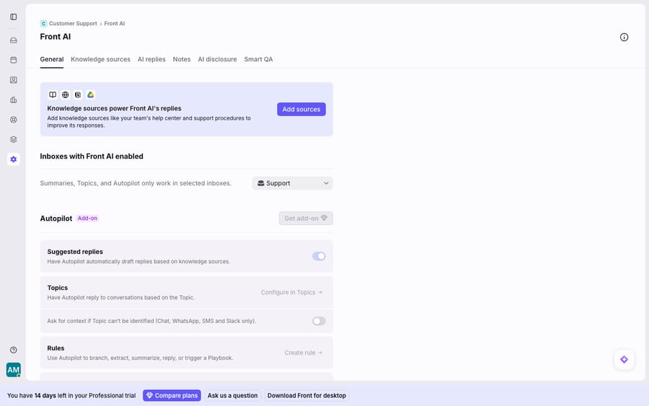Open the stacked layers sidebar icon
The height and width of the screenshot is (406, 649).
point(13,139)
